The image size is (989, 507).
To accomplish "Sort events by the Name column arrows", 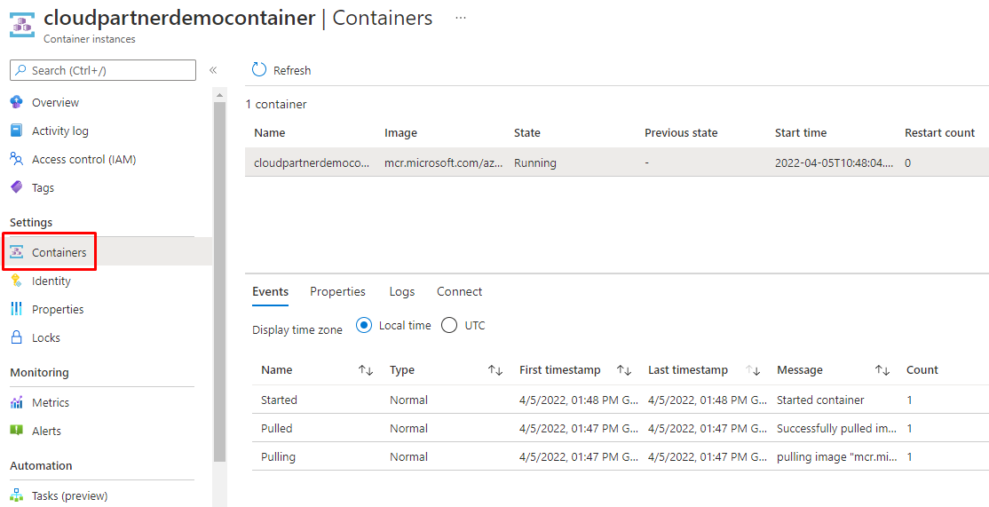I will click(365, 370).
